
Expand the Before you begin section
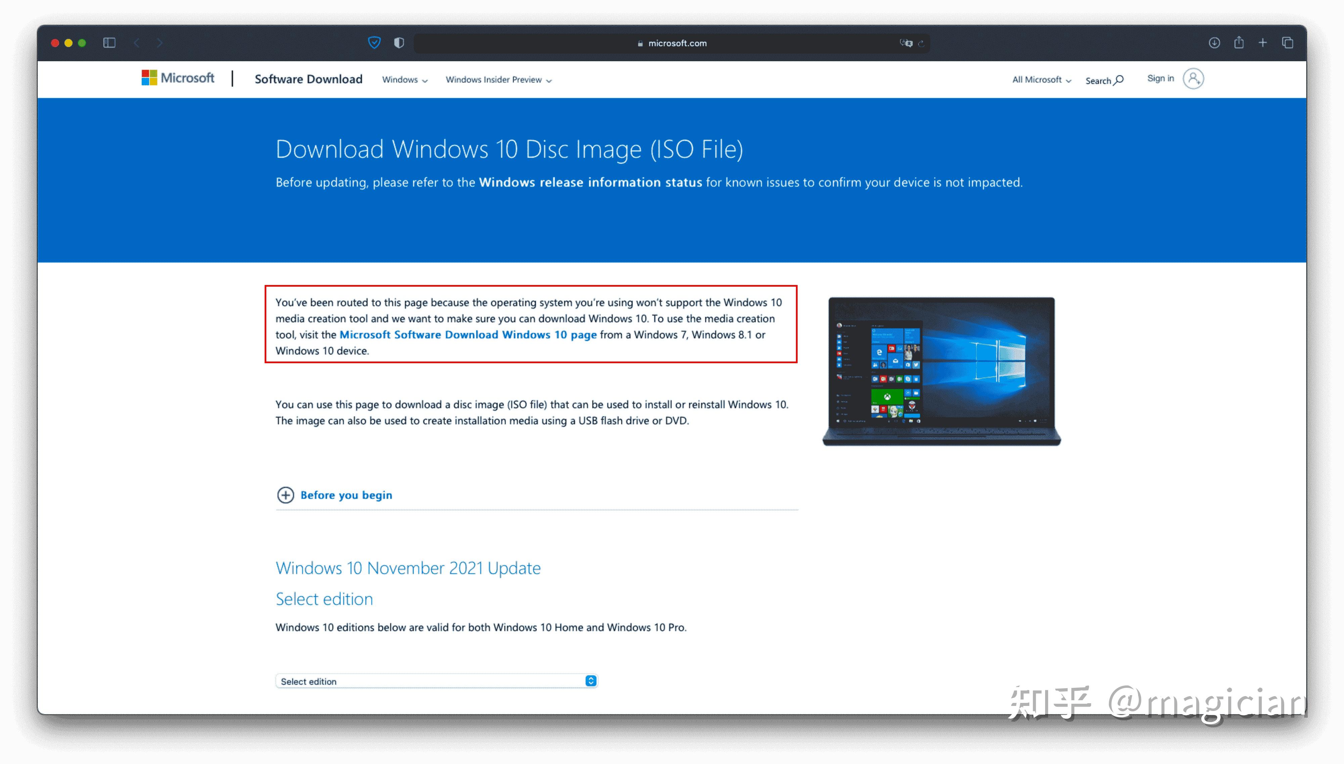[286, 495]
